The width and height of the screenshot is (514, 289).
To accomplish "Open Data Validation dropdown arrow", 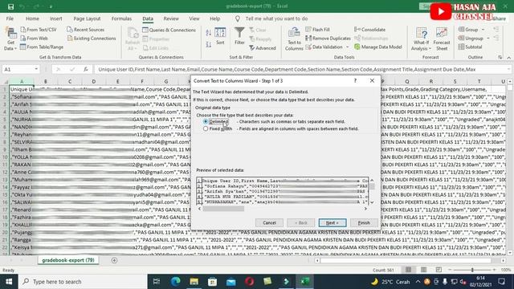I will [348, 47].
